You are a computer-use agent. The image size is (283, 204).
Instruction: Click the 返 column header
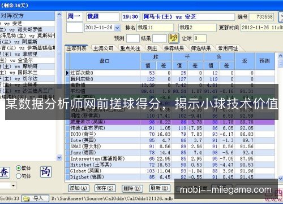[x=245, y=61]
